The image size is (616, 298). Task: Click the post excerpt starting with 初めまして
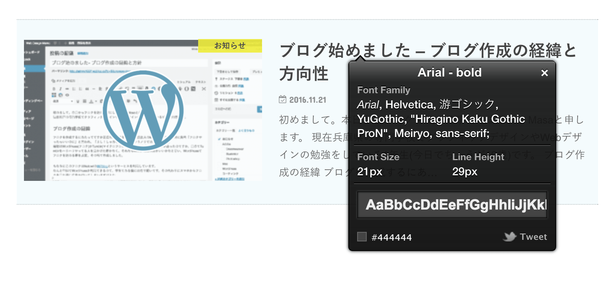point(431,146)
